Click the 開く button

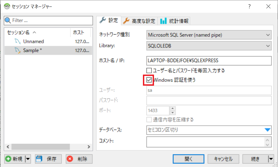189,159
